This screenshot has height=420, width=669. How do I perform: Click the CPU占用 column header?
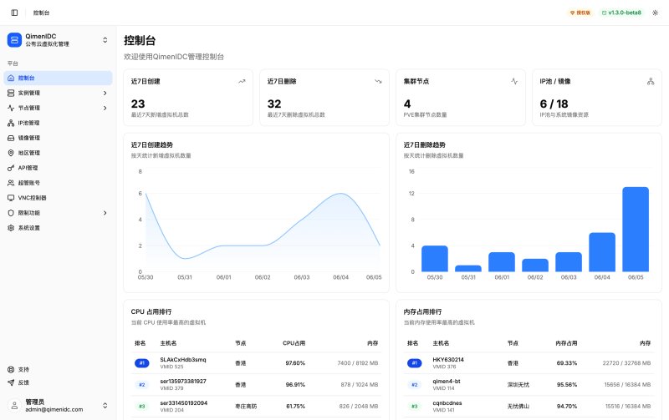coord(294,343)
